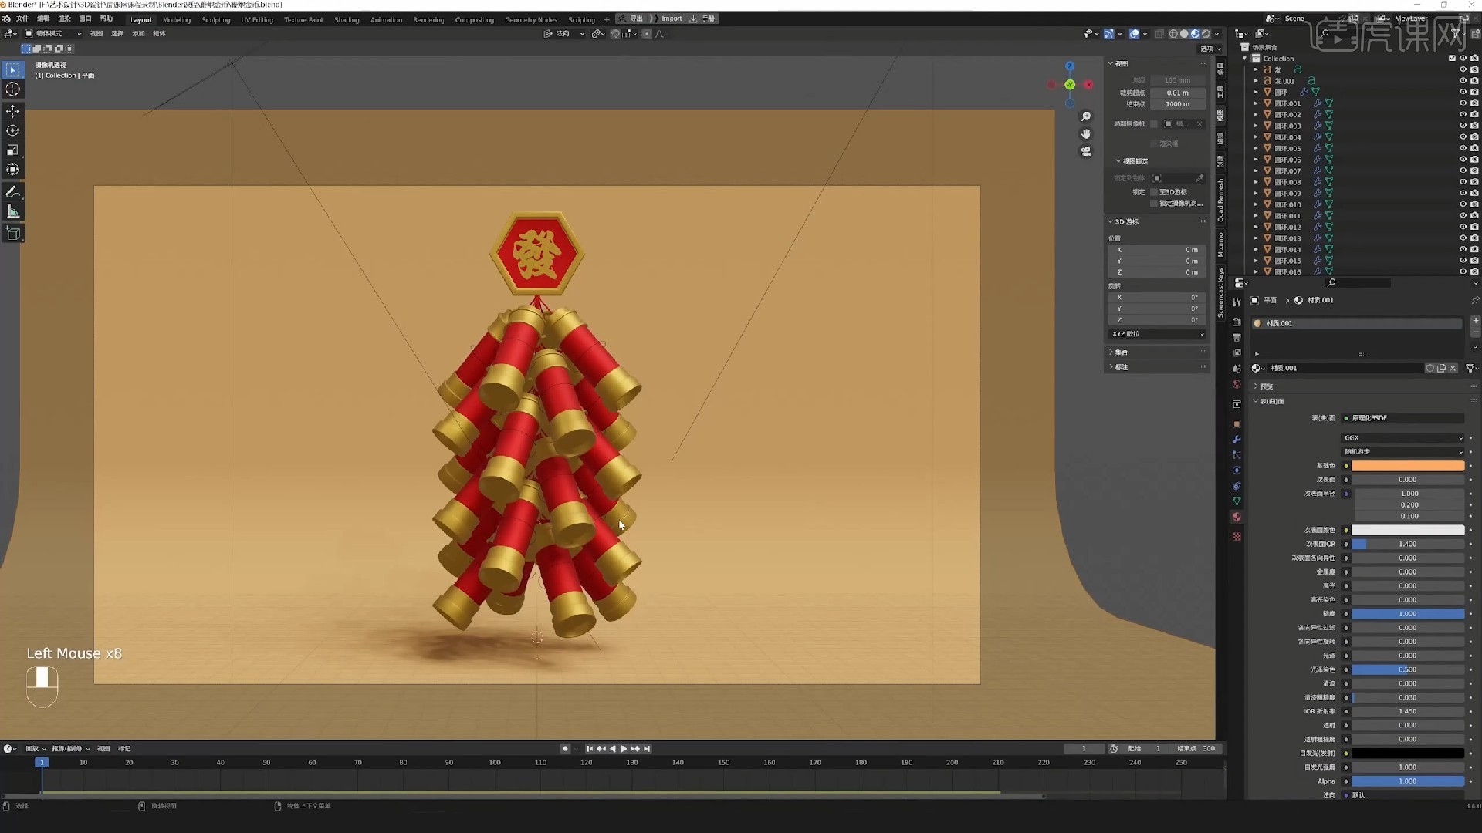Hide object 发.001 in the viewport
1482x833 pixels.
tap(1463, 81)
